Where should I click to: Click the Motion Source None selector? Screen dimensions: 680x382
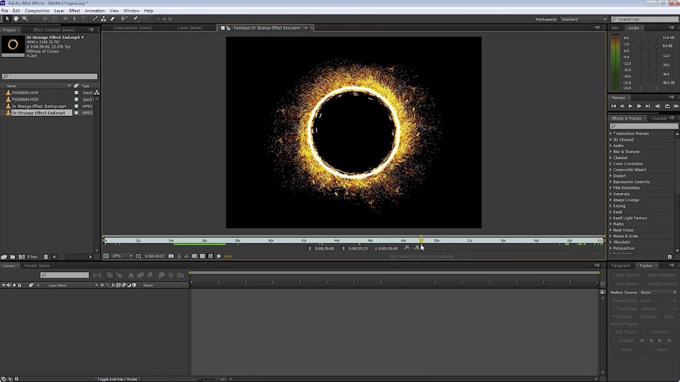tap(659, 292)
